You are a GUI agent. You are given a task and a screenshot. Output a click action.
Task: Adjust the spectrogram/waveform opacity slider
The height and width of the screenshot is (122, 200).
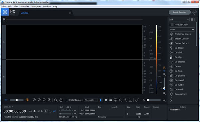point(17,100)
